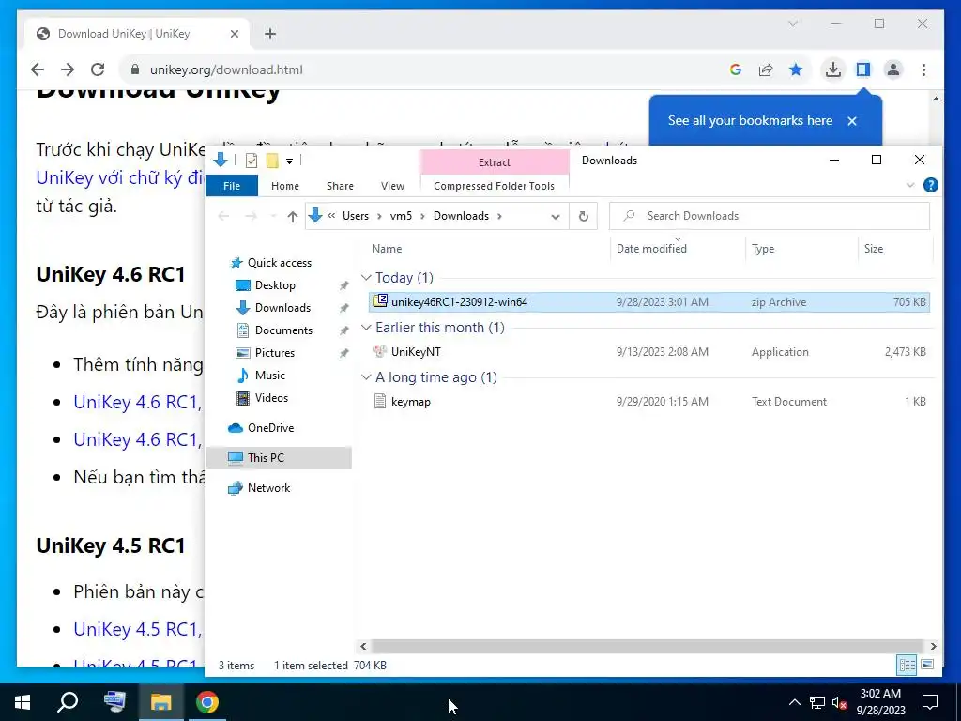961x721 pixels.
Task: Select the keymap text document
Action: (649, 401)
